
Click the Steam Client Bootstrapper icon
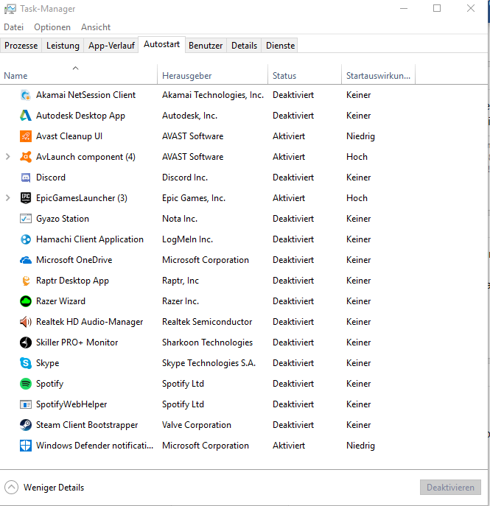click(26, 425)
